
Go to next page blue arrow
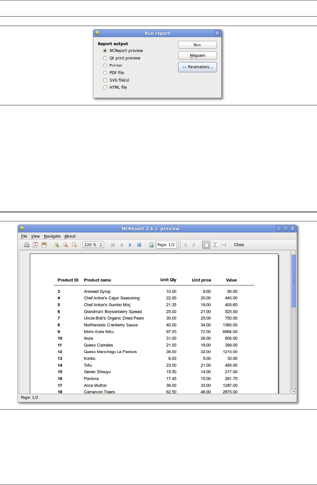[x=130, y=245]
